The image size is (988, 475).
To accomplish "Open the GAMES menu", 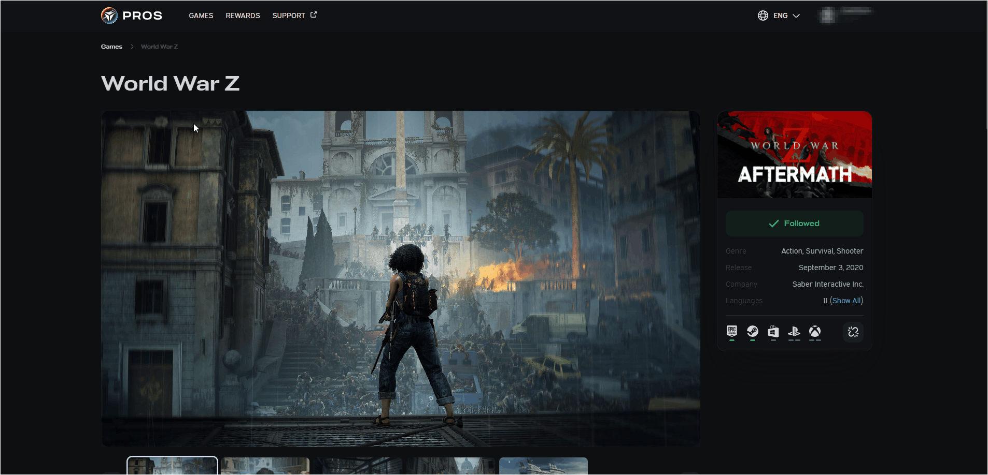I will click(201, 16).
